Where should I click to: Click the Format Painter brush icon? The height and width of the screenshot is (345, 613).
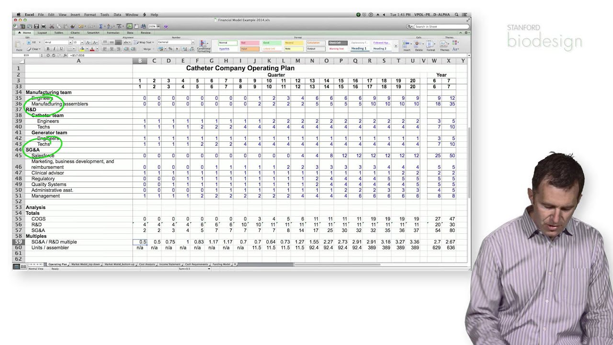73,26
